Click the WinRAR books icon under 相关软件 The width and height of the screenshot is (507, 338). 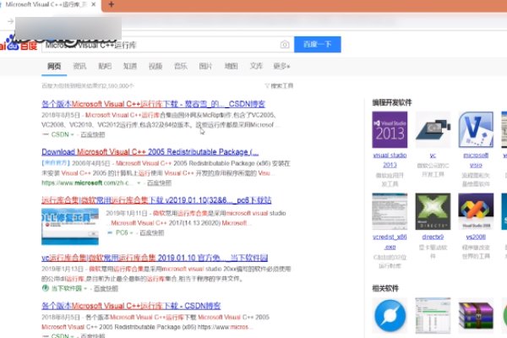(476, 316)
